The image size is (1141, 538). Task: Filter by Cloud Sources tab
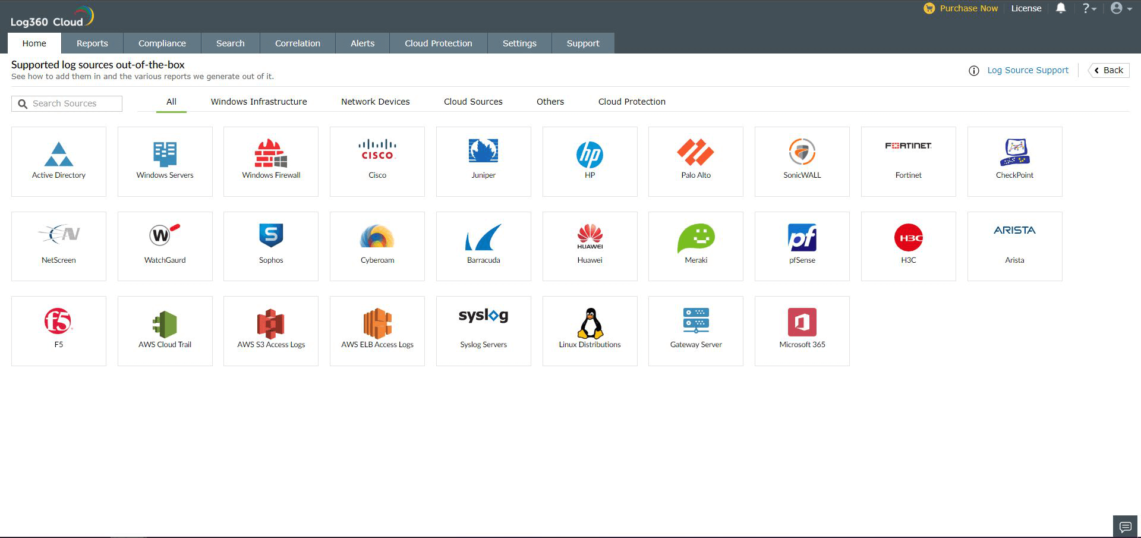tap(472, 102)
